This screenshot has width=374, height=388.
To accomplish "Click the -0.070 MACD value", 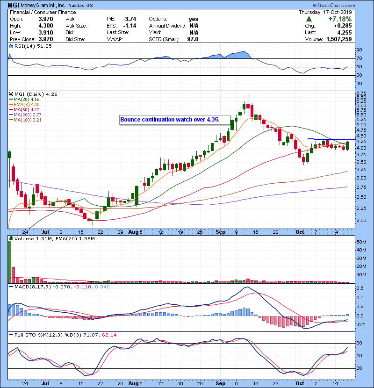I will coord(62,287).
